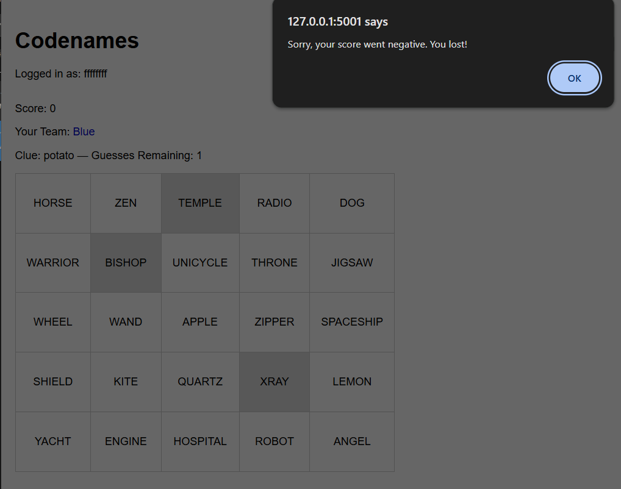Image resolution: width=621 pixels, height=489 pixels.
Task: Click the SPACESHIP tile
Action: (352, 322)
